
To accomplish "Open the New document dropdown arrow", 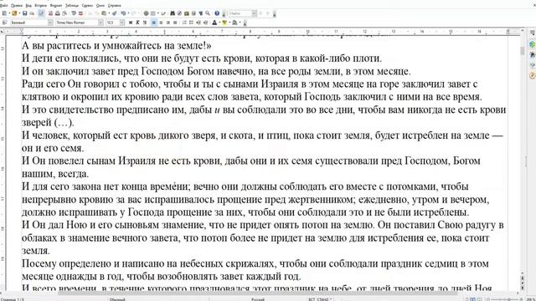I will (9, 13).
